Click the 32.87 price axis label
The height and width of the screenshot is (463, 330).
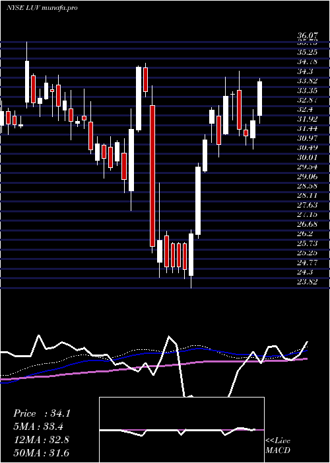[308, 100]
